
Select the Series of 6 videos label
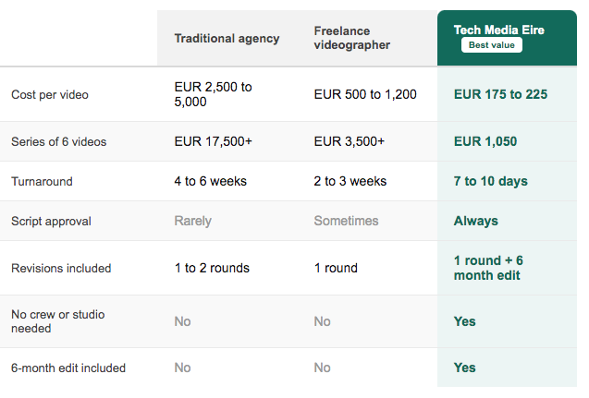pos(59,142)
